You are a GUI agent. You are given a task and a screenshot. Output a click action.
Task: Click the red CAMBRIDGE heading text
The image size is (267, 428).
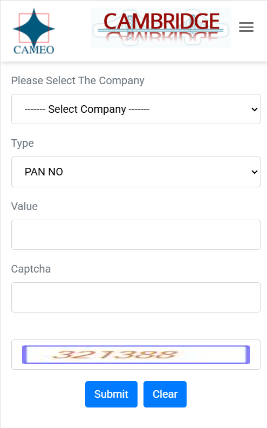tap(162, 21)
